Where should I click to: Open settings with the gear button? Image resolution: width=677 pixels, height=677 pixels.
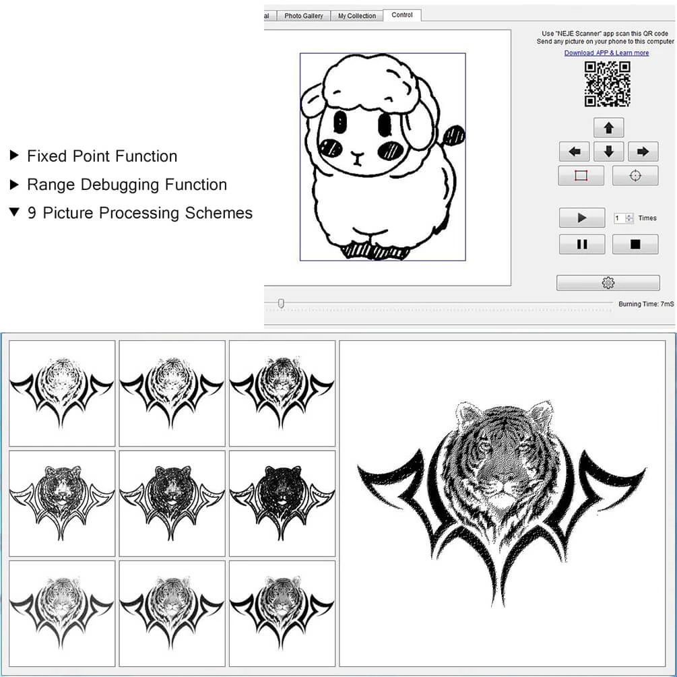pyautogui.click(x=608, y=283)
